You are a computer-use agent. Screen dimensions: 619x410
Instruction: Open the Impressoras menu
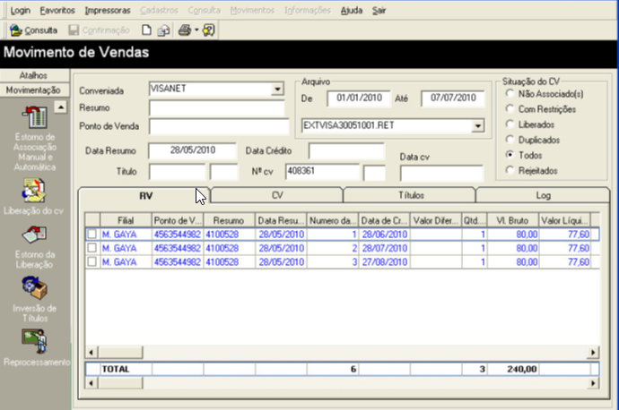(108, 11)
